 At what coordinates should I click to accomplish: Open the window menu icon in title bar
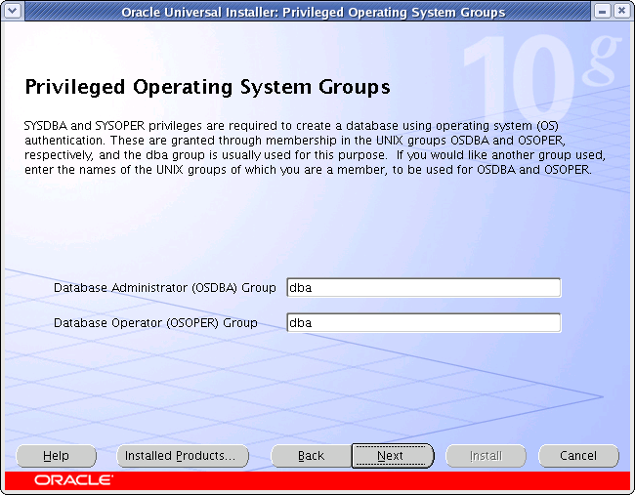(12, 11)
